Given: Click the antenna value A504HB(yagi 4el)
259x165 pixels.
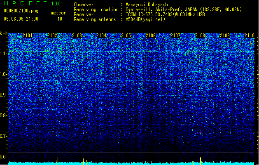Looking at the screenshot, I should (x=145, y=19).
